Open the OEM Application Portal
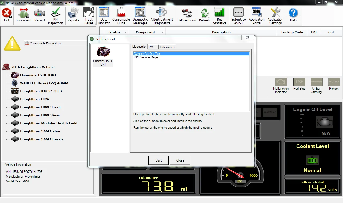Screen dimensions: 343x203 point(257,16)
